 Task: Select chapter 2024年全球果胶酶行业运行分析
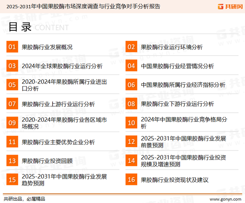coord(62,66)
